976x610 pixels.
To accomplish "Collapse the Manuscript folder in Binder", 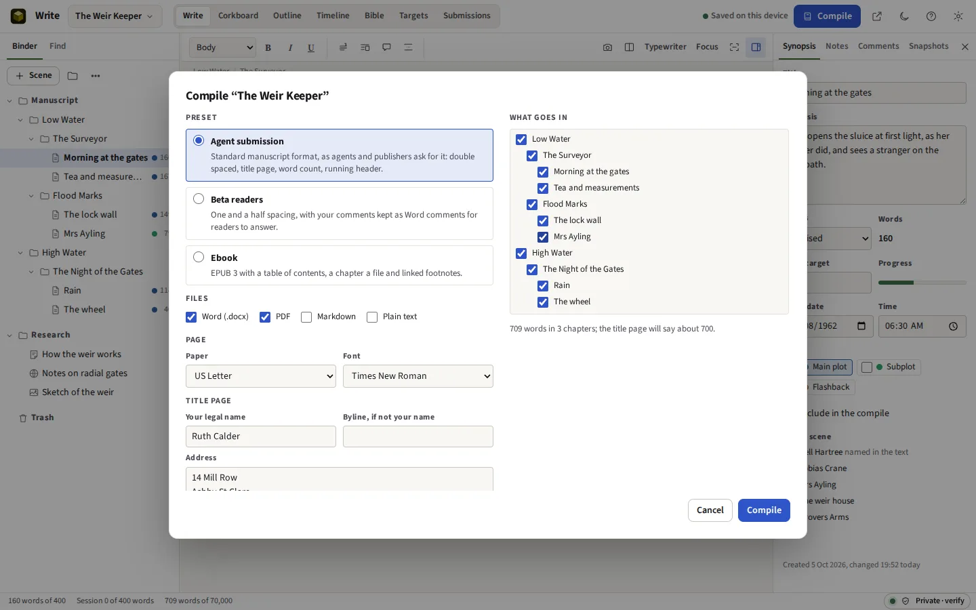I will pos(9,101).
